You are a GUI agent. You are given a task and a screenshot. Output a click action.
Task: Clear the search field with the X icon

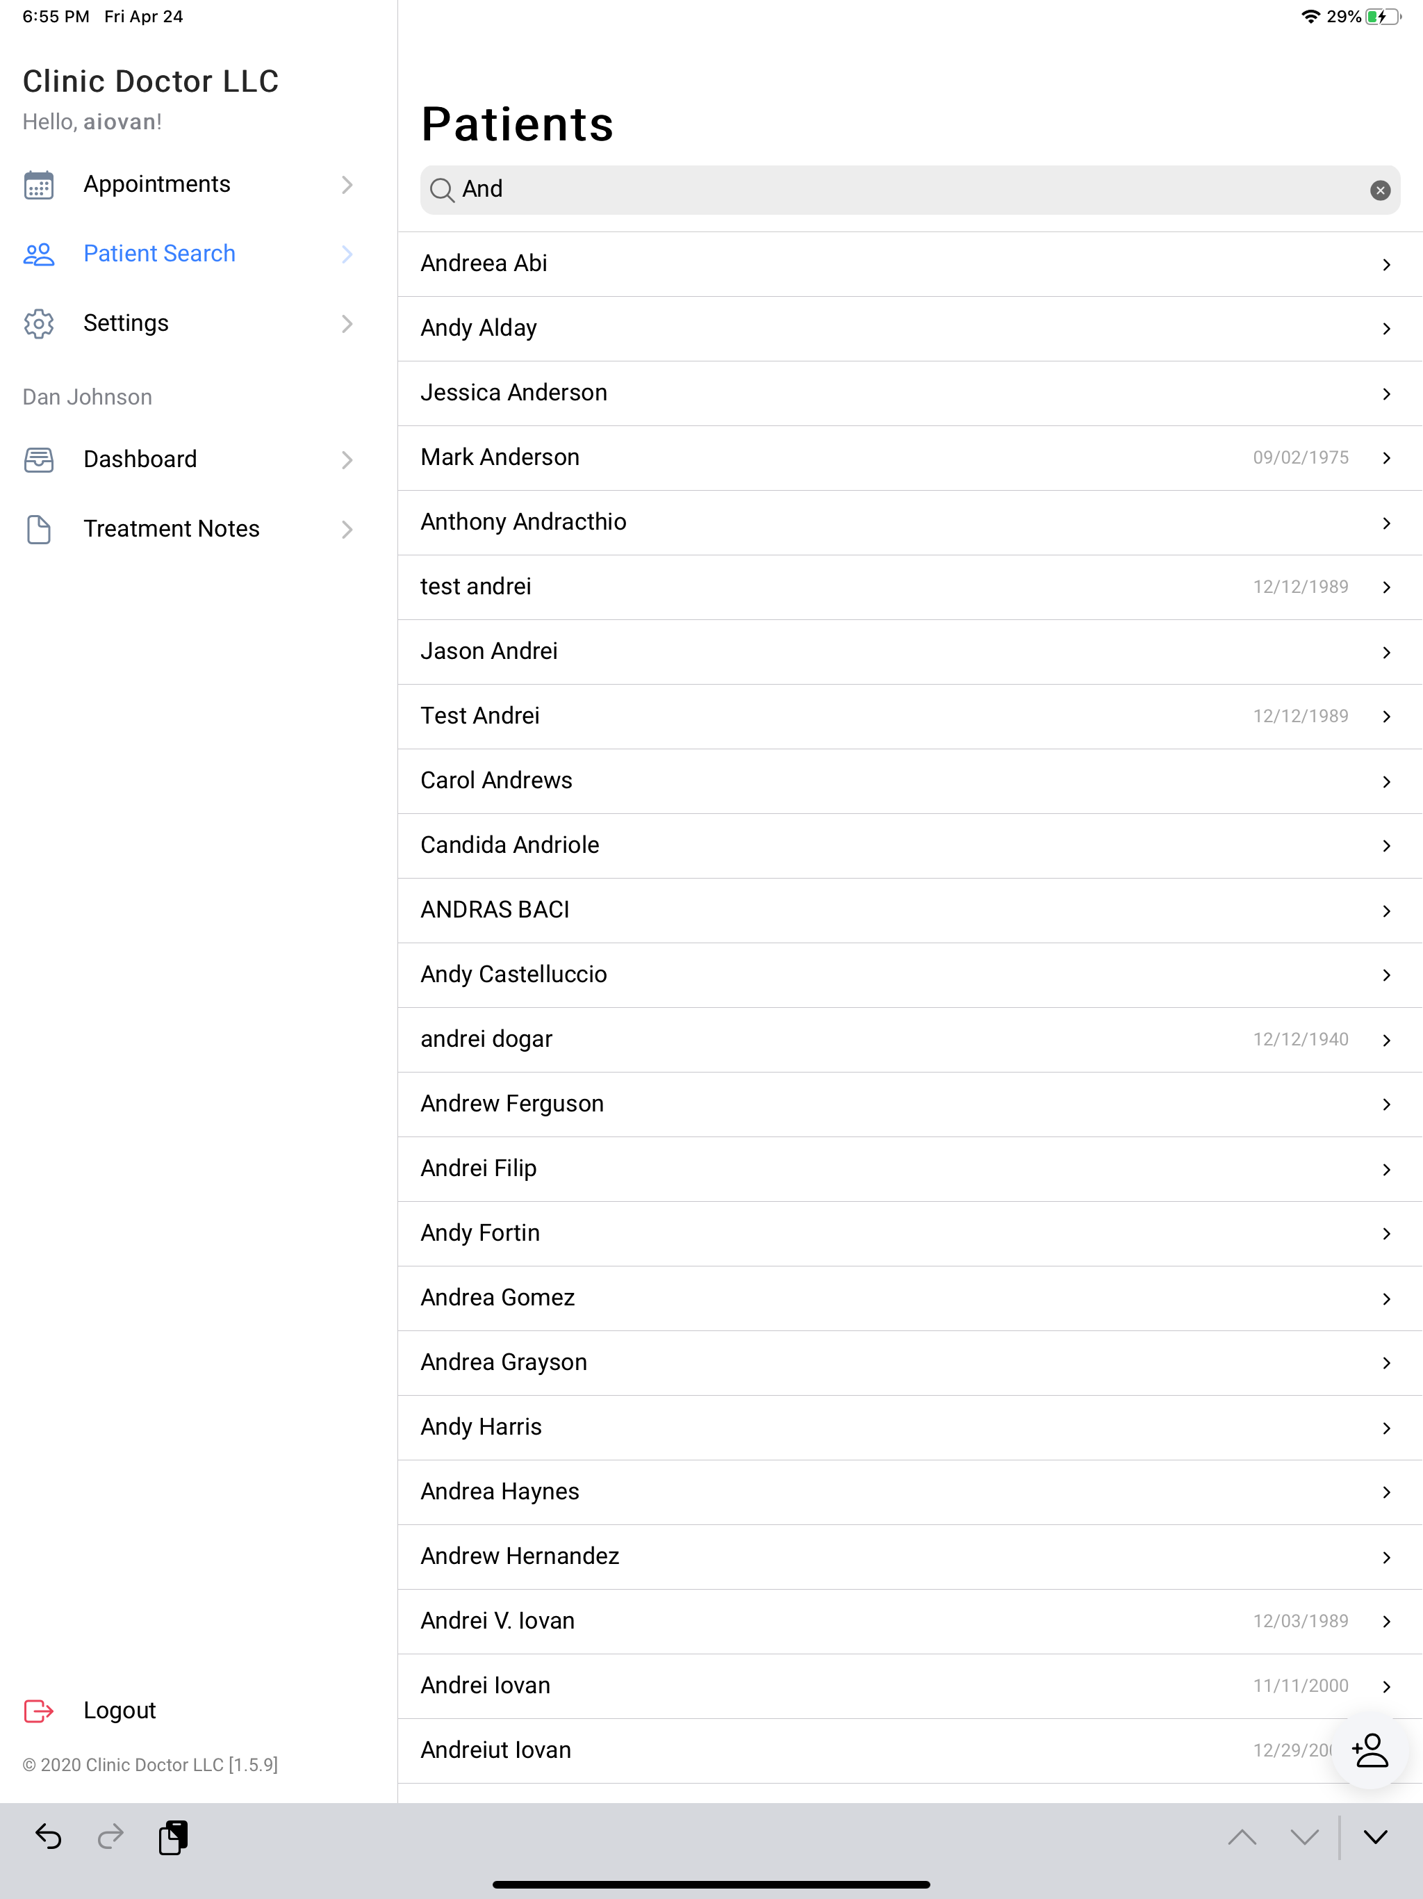pyautogui.click(x=1380, y=190)
